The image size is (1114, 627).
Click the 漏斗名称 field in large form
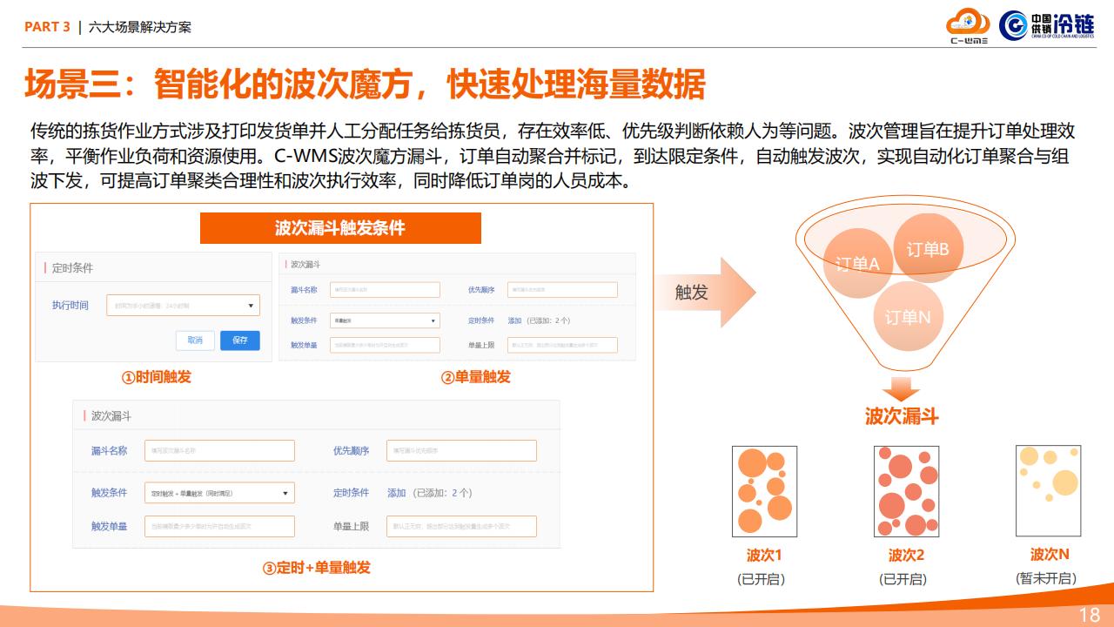(219, 450)
